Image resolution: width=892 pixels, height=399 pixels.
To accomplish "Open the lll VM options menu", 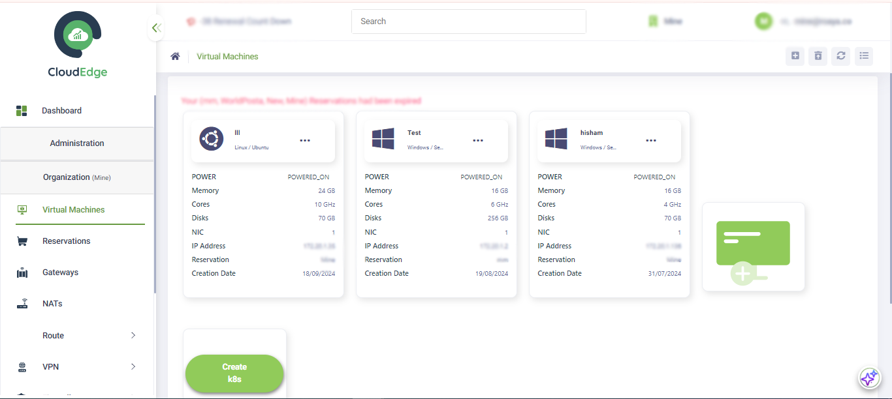I will pos(305,140).
